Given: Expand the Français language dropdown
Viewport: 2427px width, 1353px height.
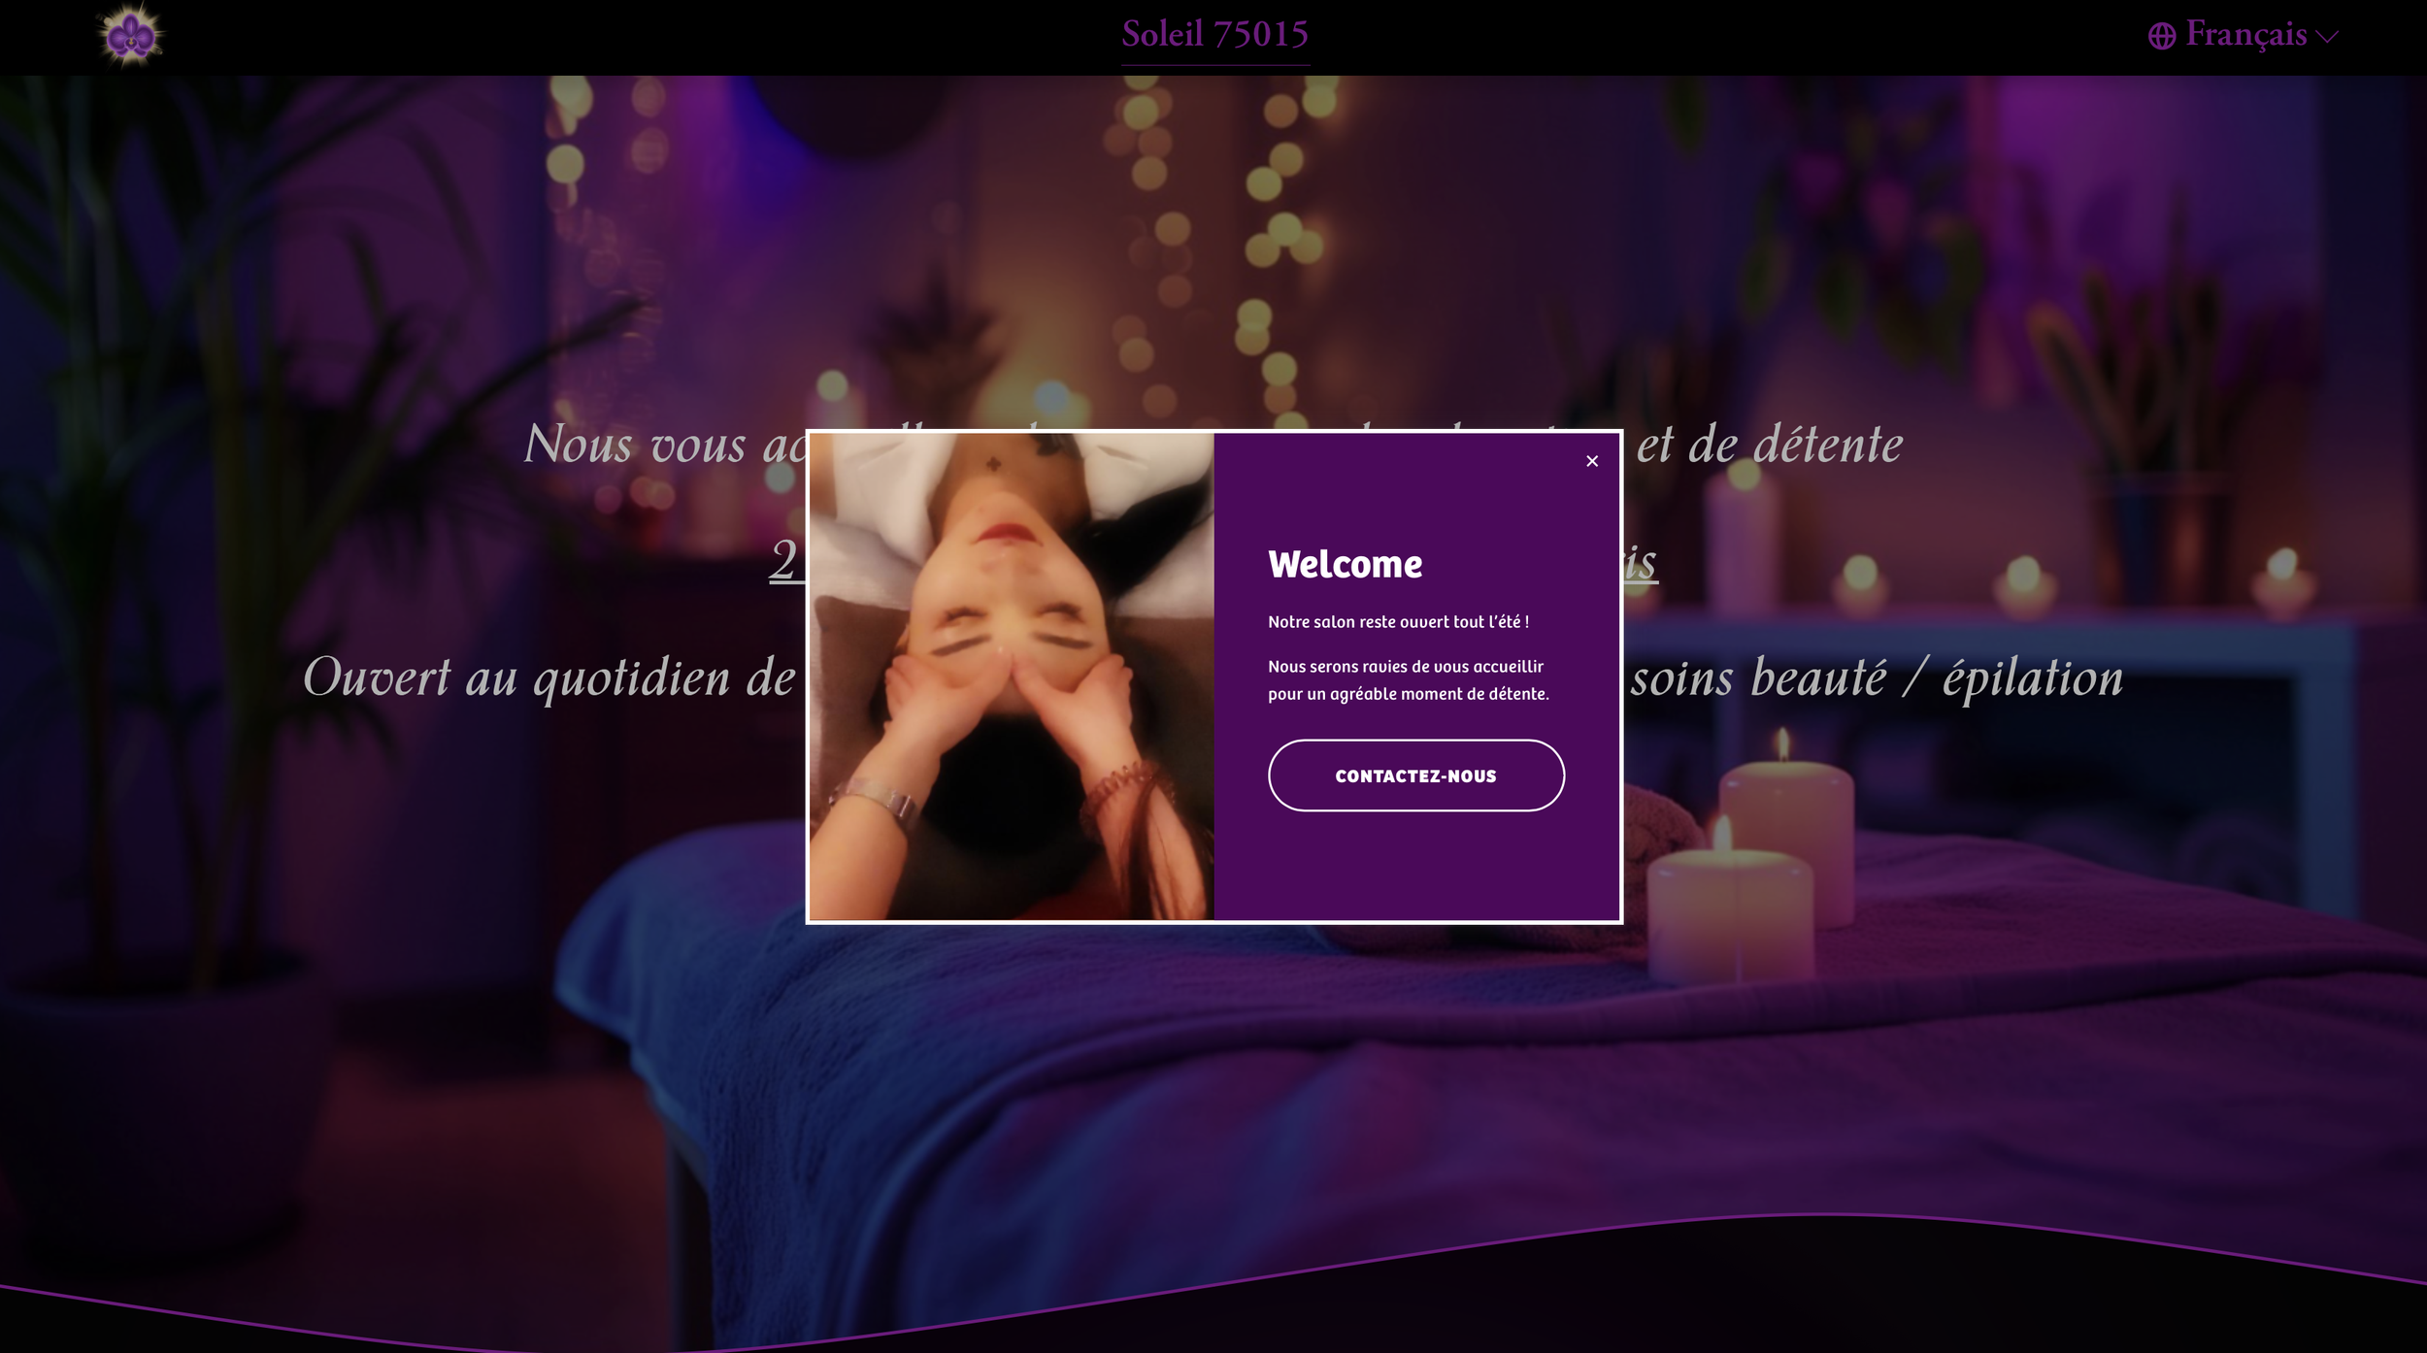Looking at the screenshot, I should click(x=2244, y=35).
